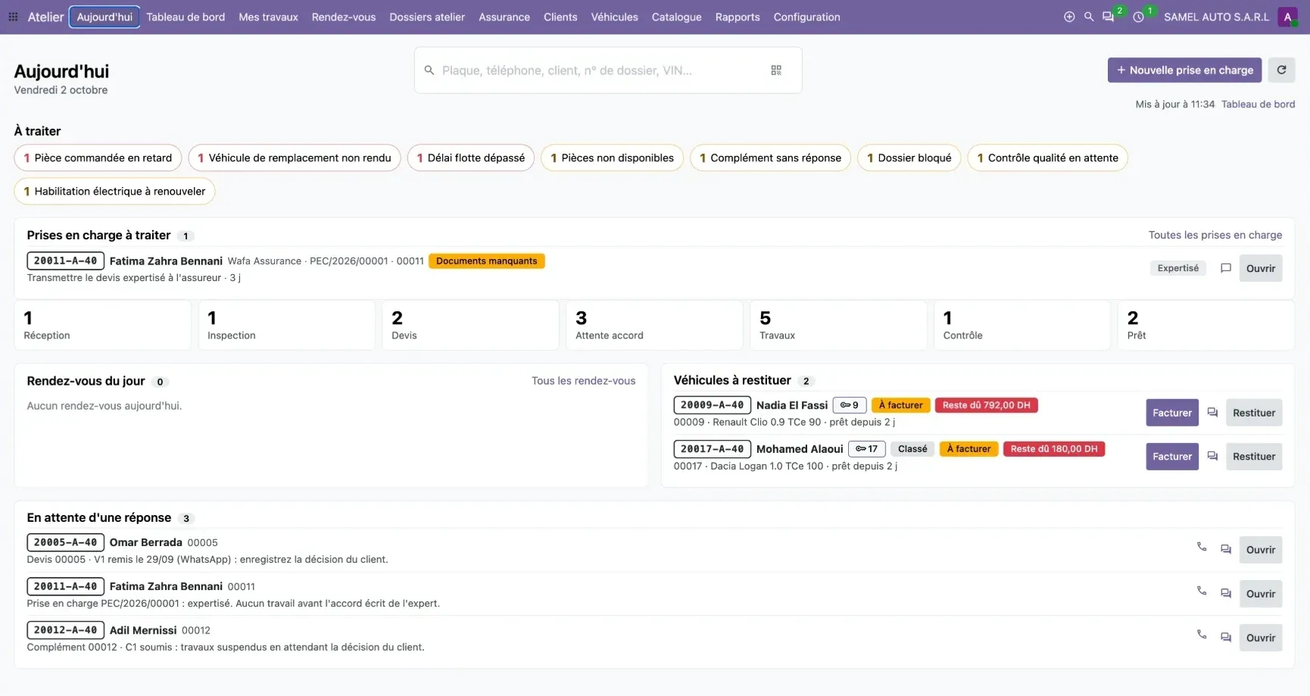Screen dimensions: 1310x696
Task: Open message icon for Omar Berrada row
Action: [1226, 550]
